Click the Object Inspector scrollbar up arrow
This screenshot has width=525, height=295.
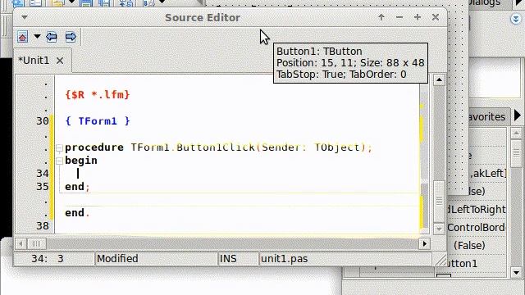click(x=516, y=134)
